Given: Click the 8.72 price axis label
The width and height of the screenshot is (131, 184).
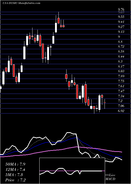Looking at the screenshot, I should tap(121, 47).
